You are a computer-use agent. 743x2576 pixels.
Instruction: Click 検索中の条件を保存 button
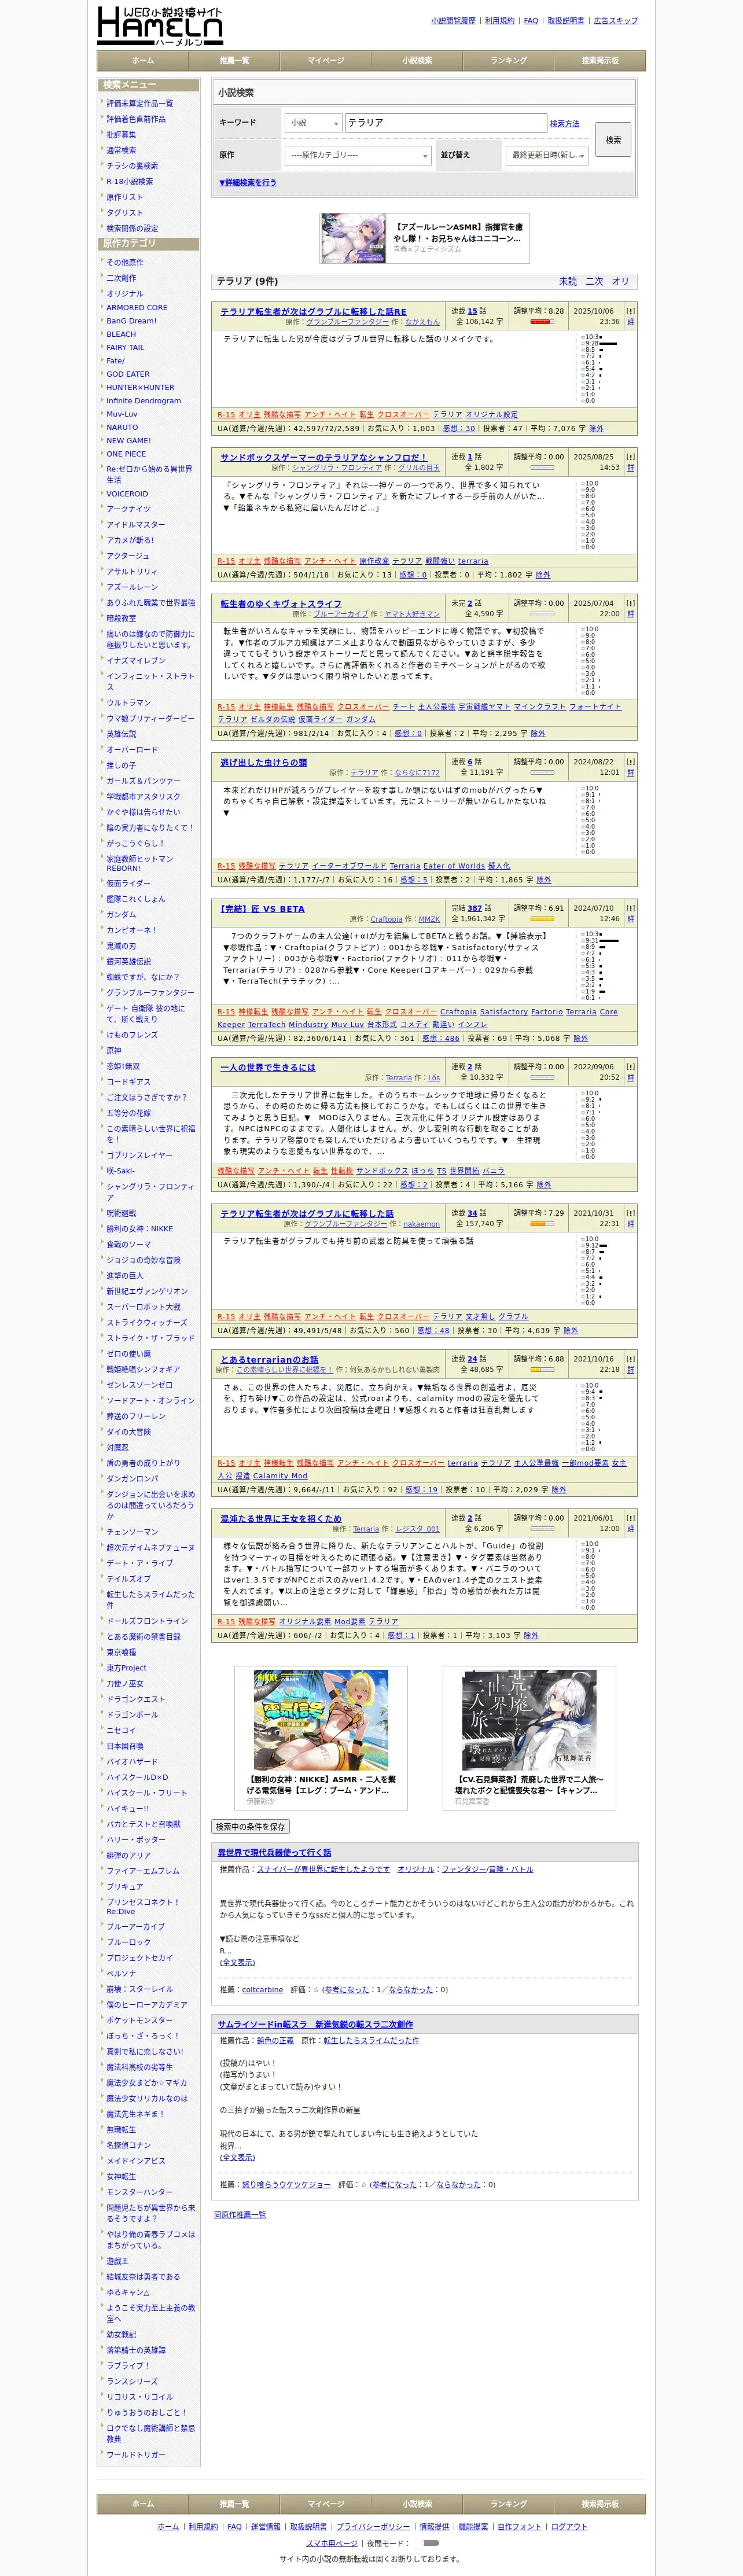pyautogui.click(x=250, y=1827)
